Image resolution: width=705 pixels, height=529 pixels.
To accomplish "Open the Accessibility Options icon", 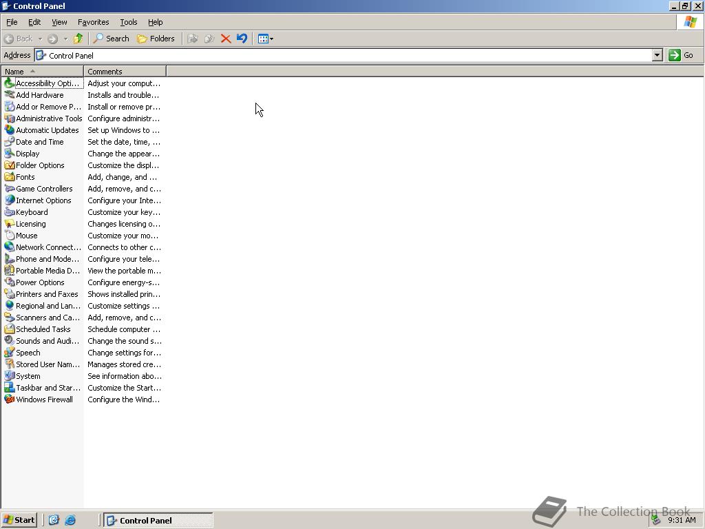I will (9, 83).
